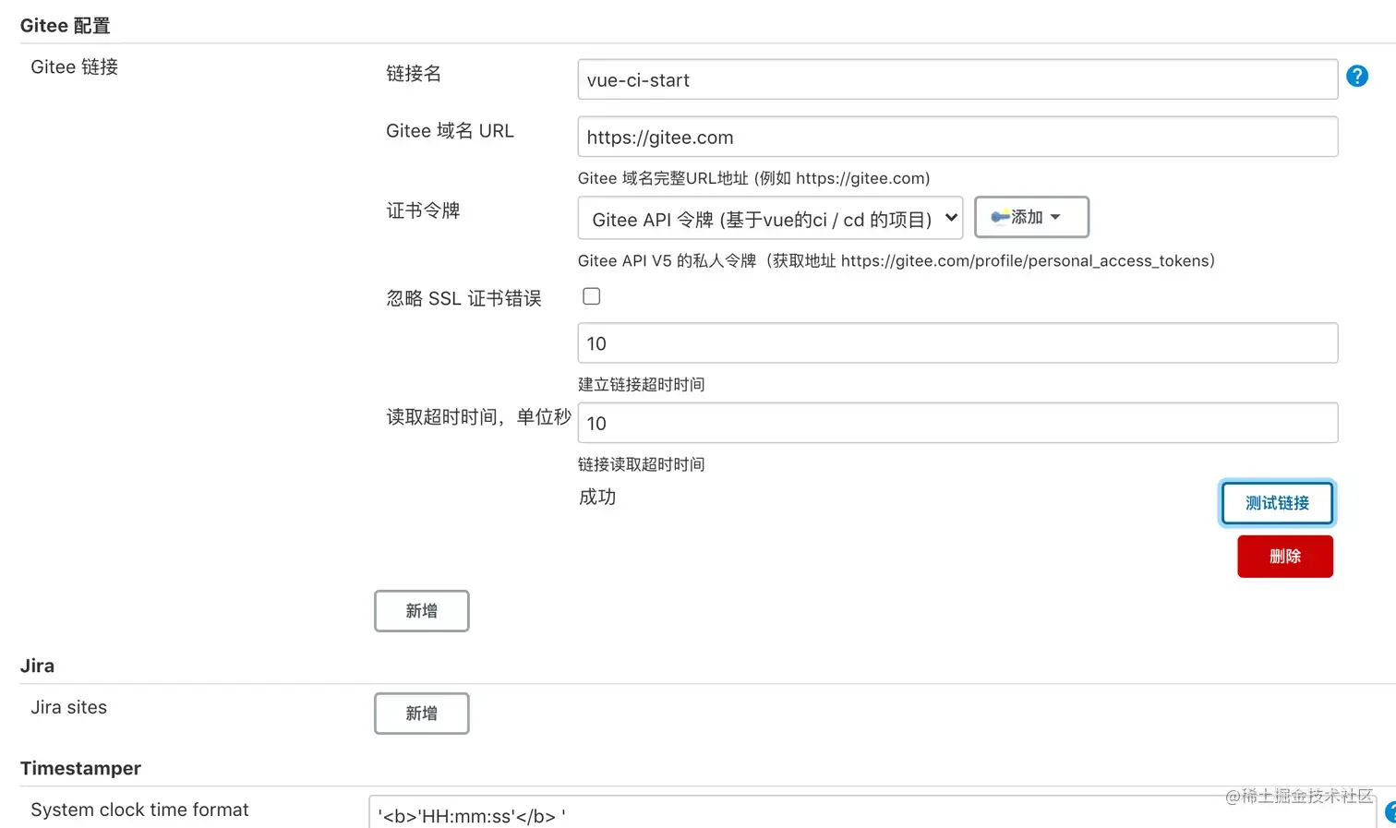Click the 链接名 label

(414, 73)
